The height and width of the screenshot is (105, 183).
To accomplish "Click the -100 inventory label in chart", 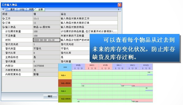I will 83,86.
